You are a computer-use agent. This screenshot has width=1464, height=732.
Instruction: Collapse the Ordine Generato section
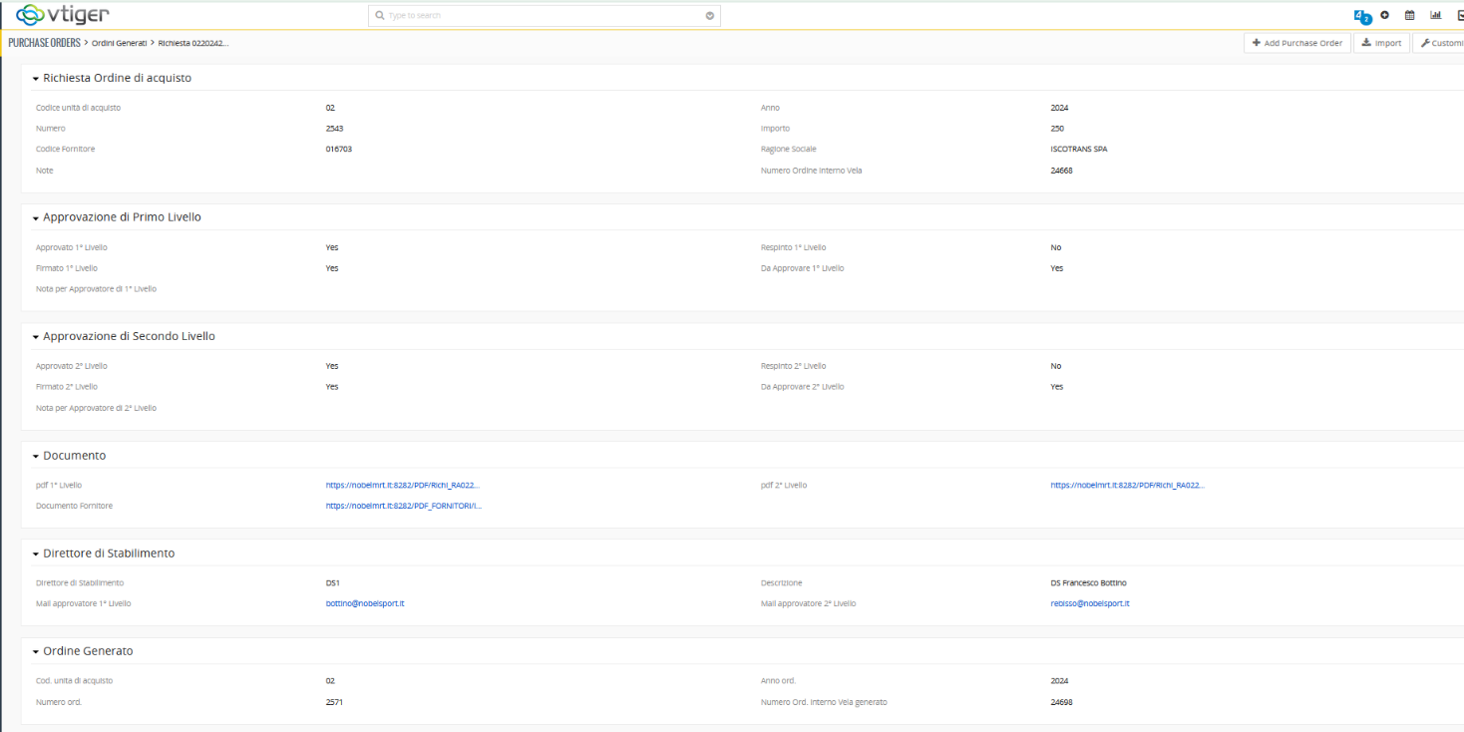pyautogui.click(x=36, y=651)
